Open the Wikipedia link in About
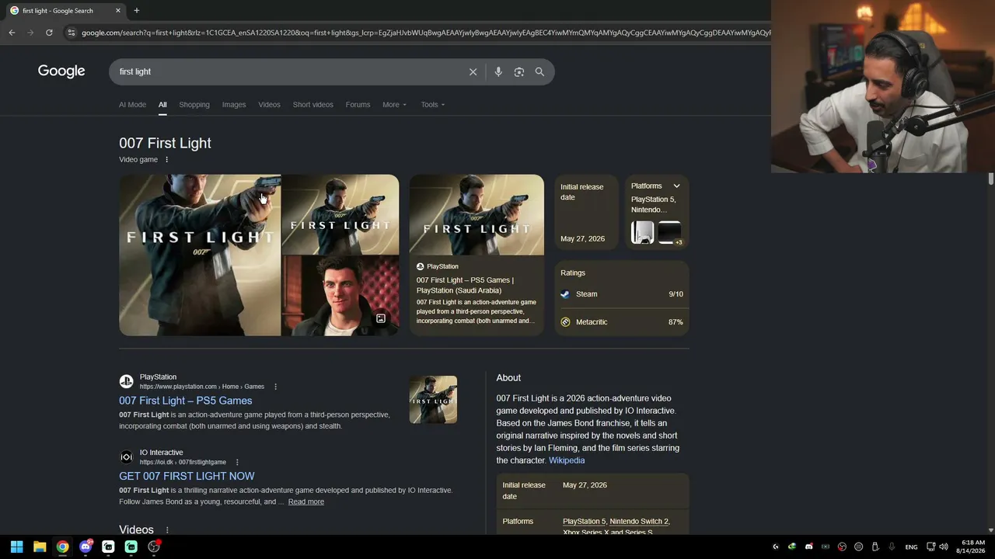The image size is (995, 559). coord(567,460)
